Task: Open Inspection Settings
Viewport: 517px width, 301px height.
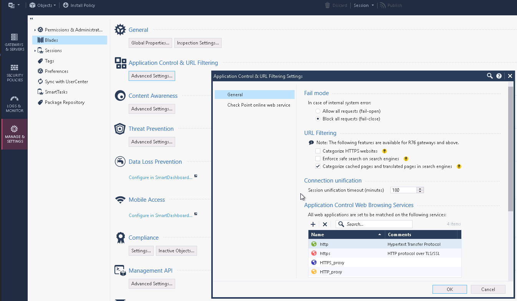Action: [198, 43]
